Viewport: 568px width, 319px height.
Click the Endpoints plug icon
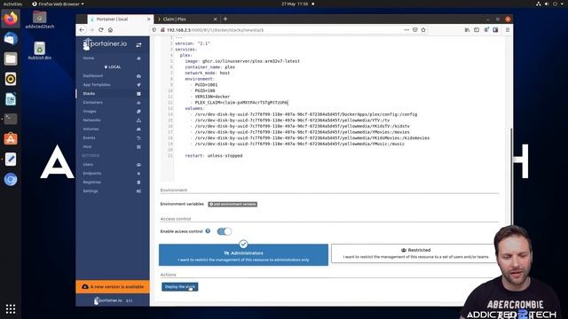138,174
